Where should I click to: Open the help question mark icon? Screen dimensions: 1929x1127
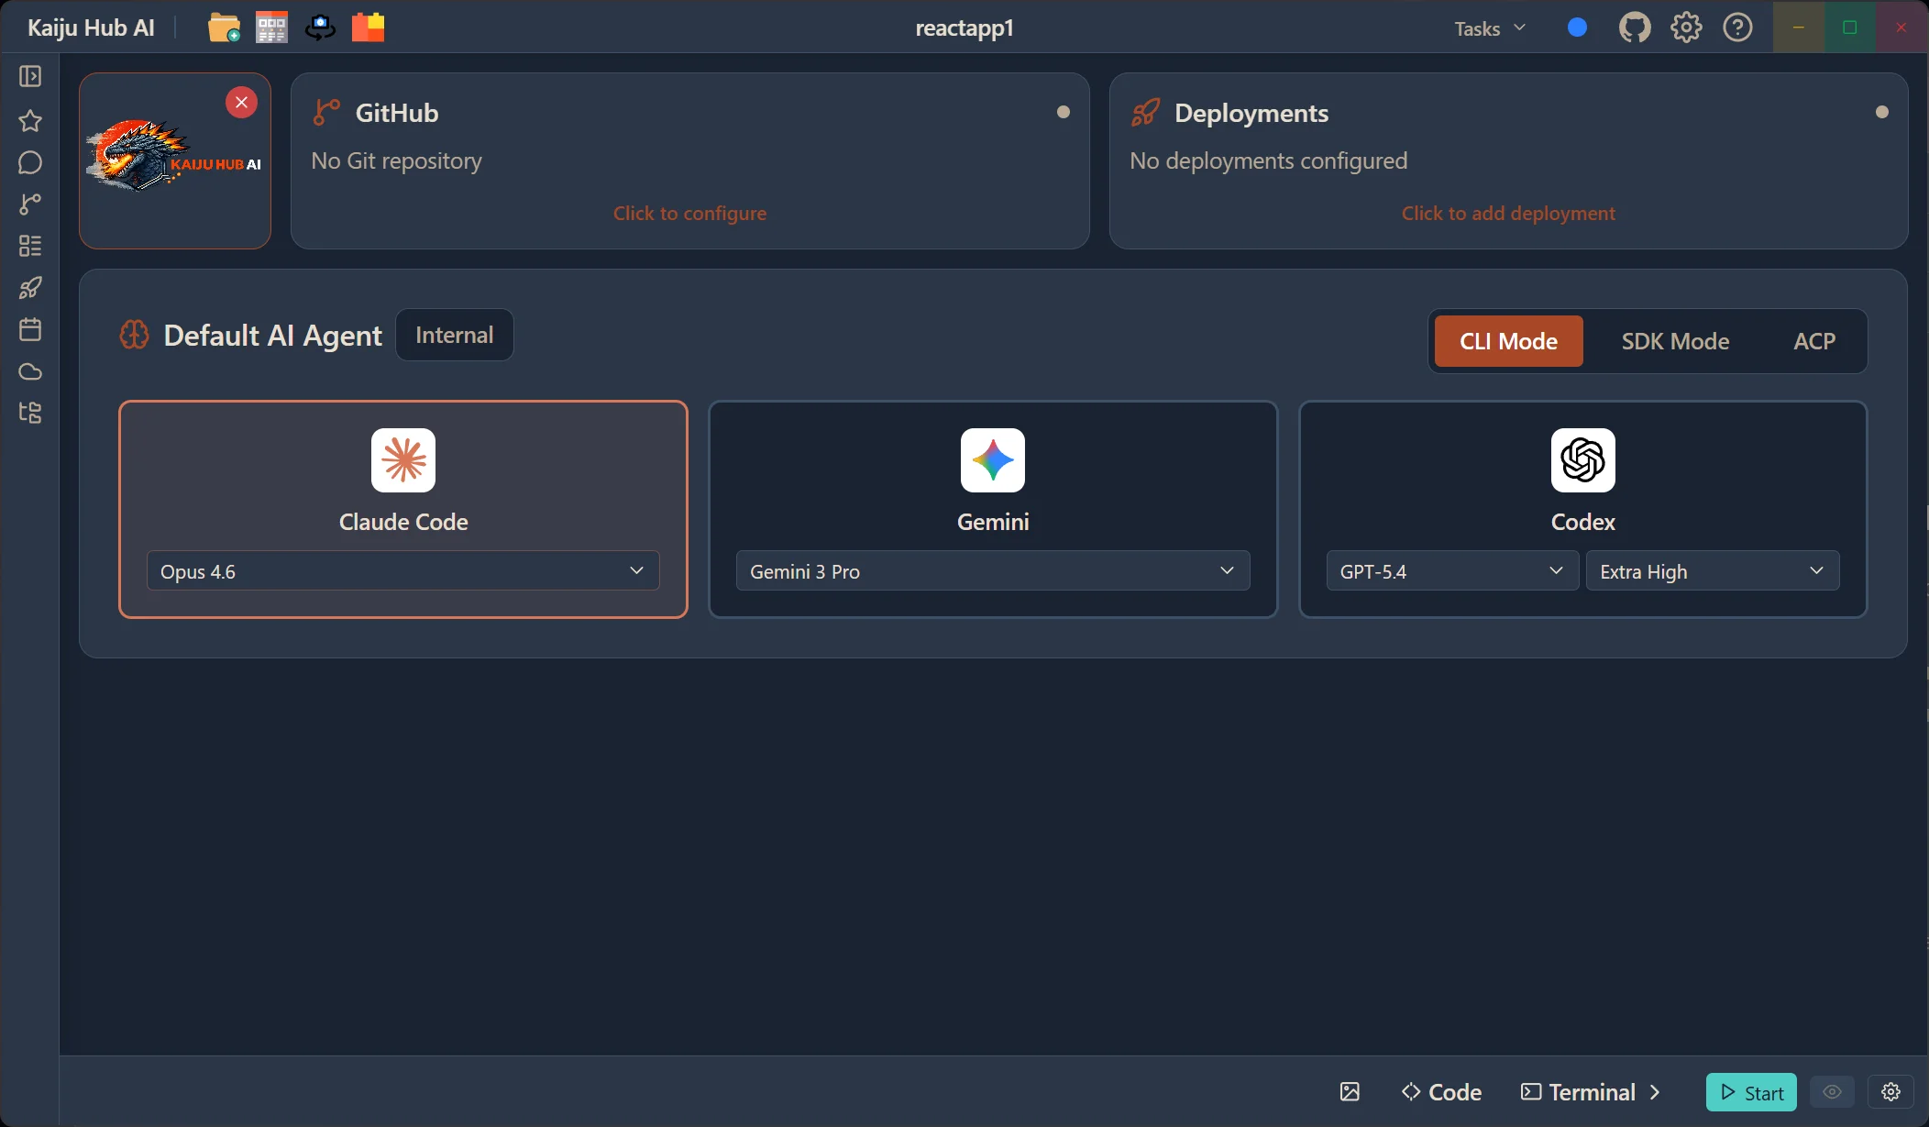[x=1737, y=28]
